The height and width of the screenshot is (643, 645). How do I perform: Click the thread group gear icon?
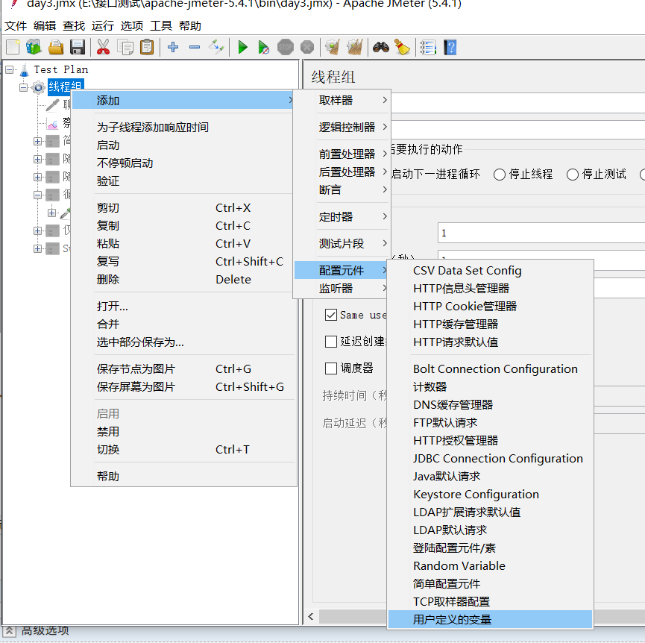(x=38, y=87)
